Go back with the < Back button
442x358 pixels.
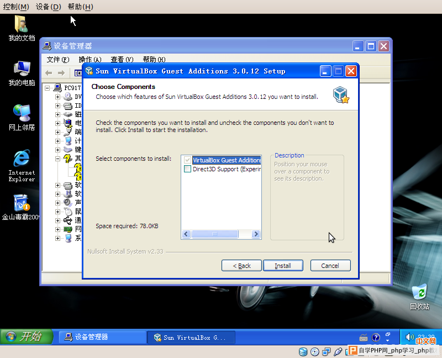241,266
